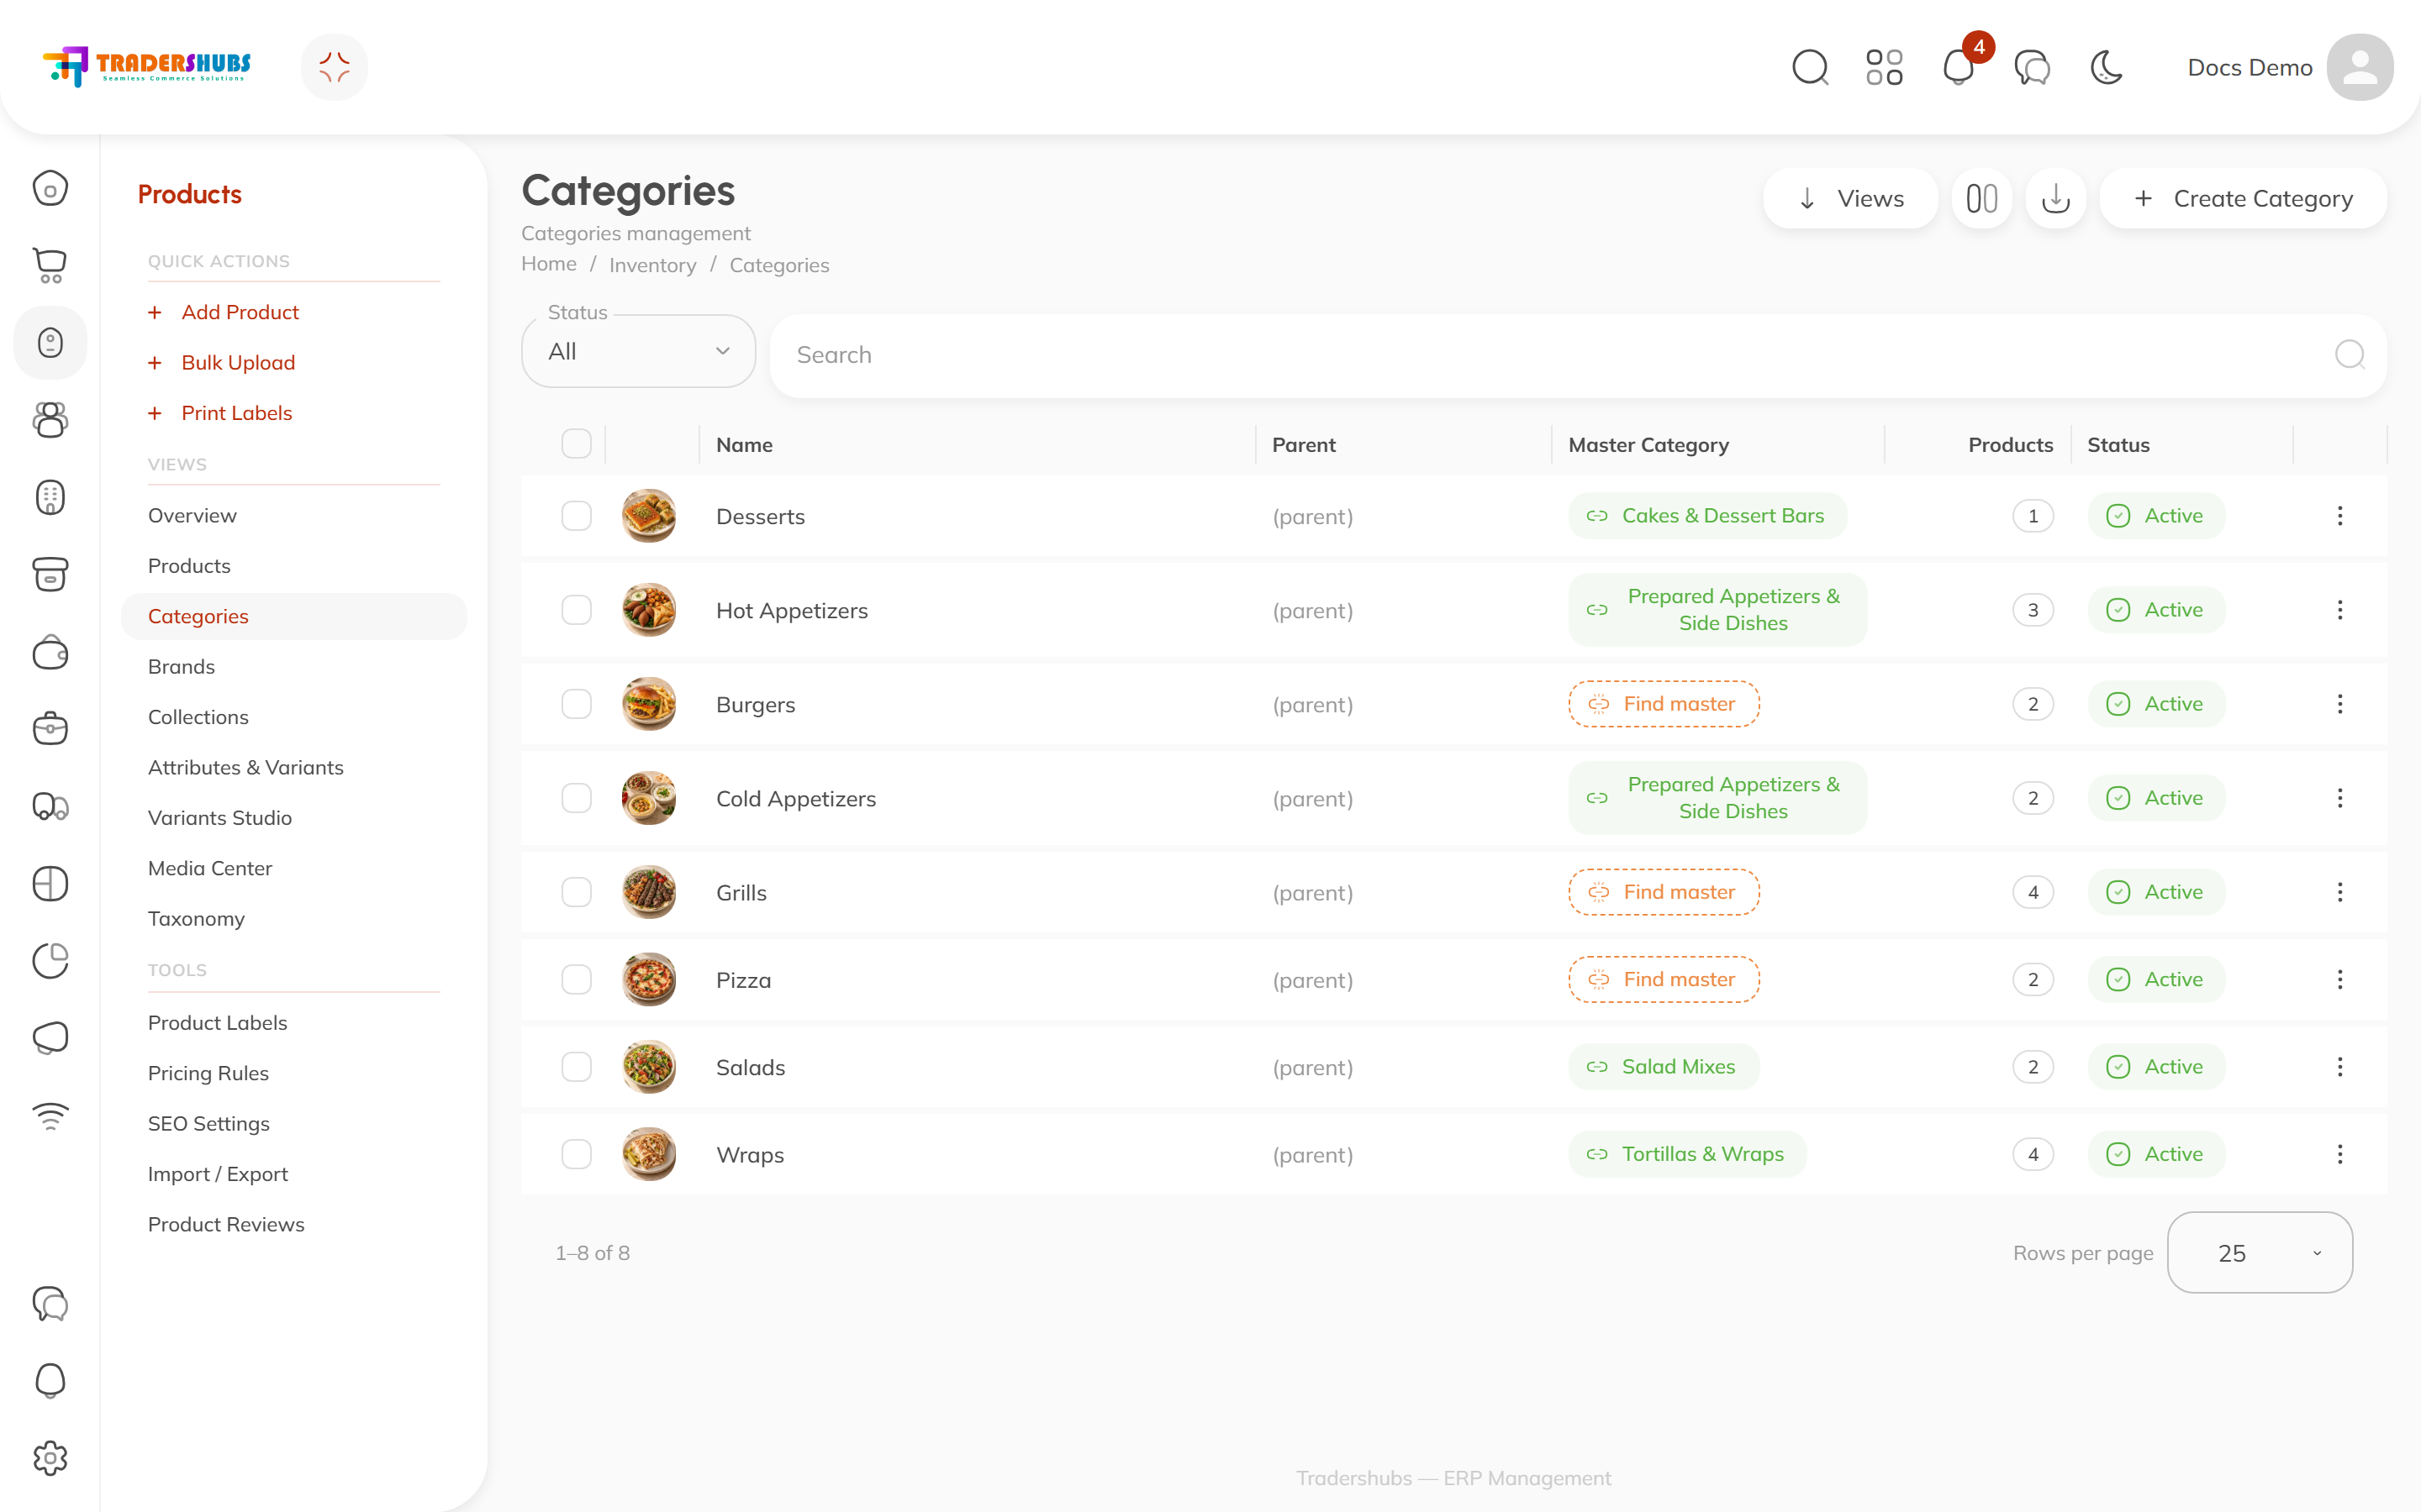Open Variants Studio in sidebar
The width and height of the screenshot is (2421, 1512).
220,818
